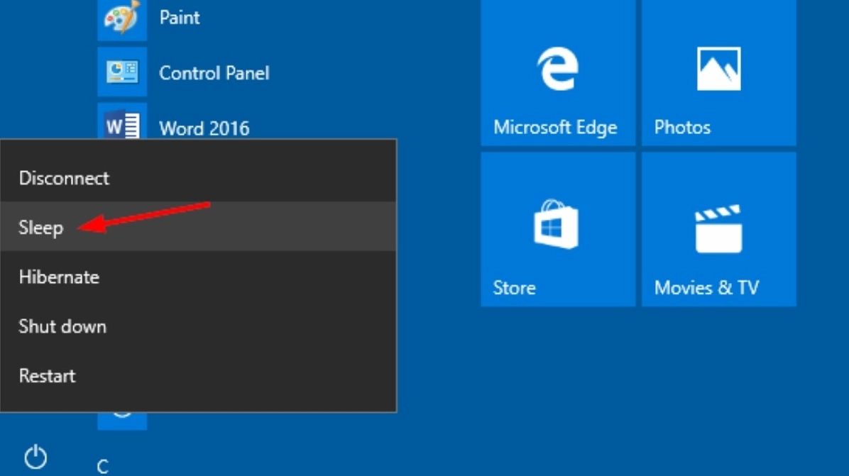The width and height of the screenshot is (849, 476).
Task: Open Control Panel via its text label
Action: coord(214,73)
